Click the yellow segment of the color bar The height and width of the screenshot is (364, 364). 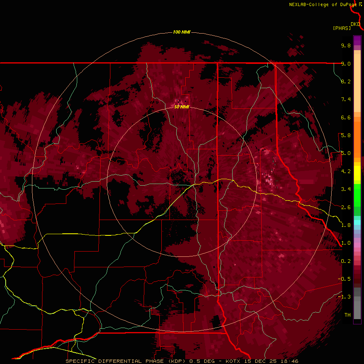tap(357, 173)
